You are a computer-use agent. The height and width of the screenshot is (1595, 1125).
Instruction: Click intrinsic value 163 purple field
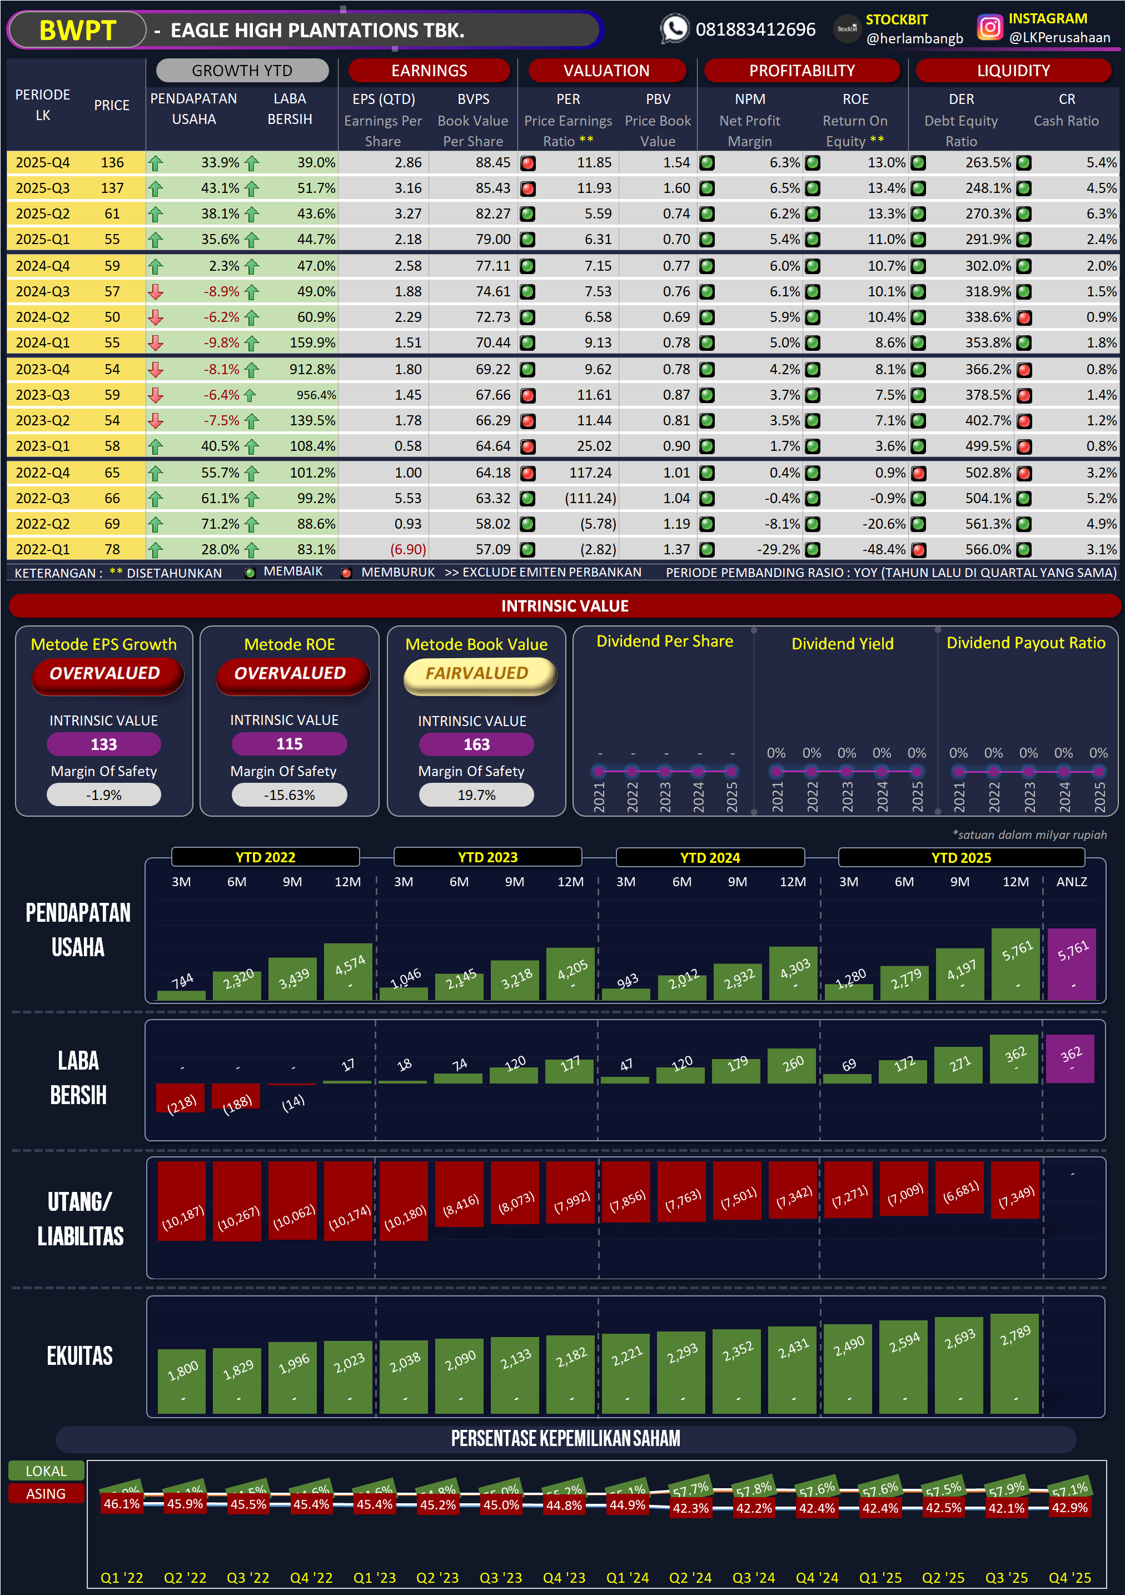point(476,745)
